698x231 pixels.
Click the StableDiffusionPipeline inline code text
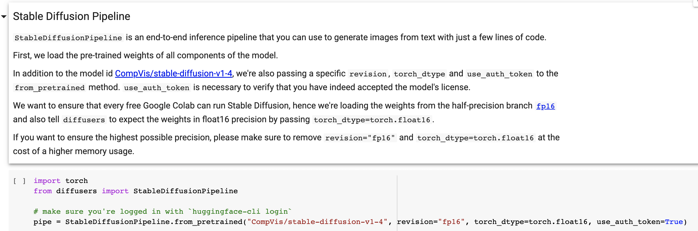point(68,38)
